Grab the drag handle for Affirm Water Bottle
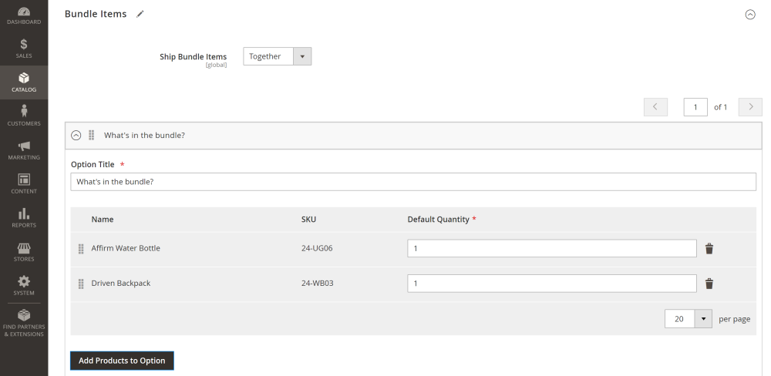Image resolution: width=771 pixels, height=376 pixels. click(x=81, y=249)
